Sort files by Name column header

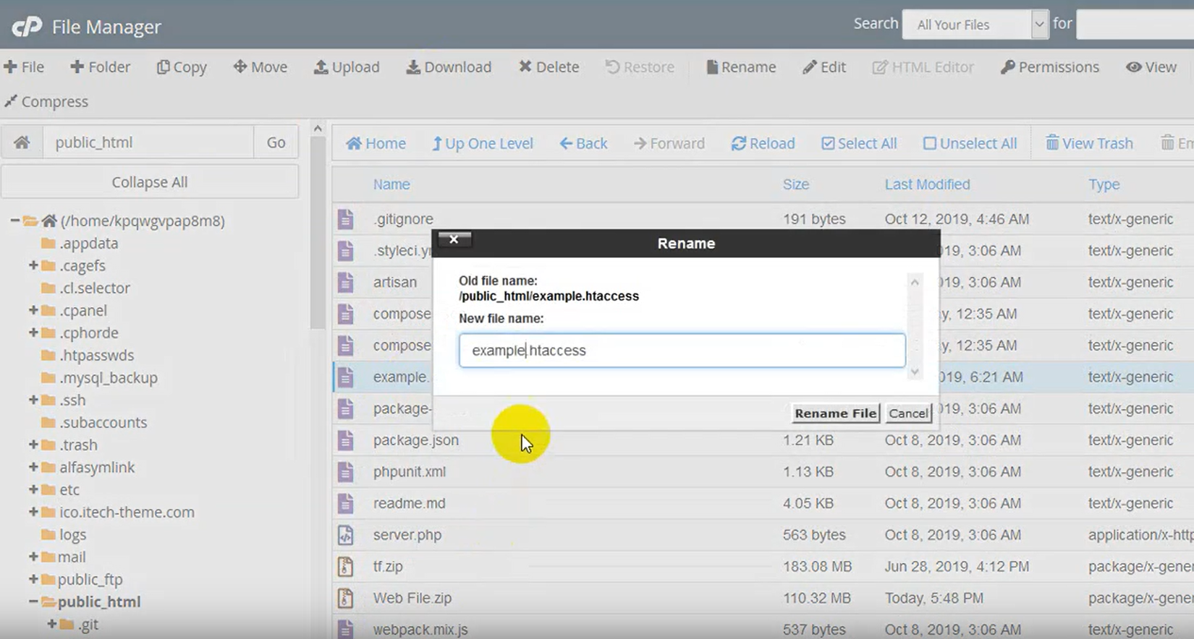click(391, 184)
